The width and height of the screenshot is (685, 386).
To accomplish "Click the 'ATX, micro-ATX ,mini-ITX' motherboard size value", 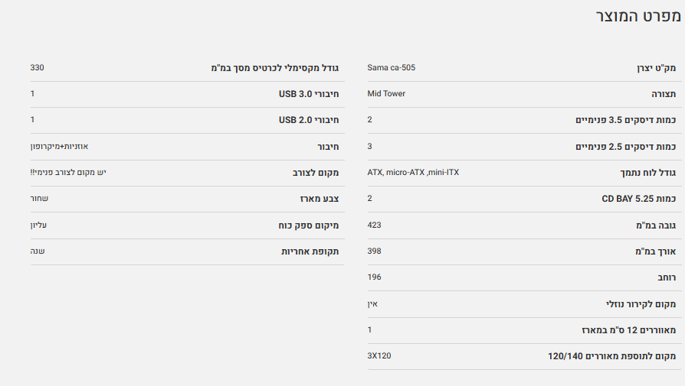I will click(413, 173).
